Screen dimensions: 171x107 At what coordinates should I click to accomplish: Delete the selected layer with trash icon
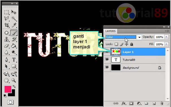[x=162, y=103]
